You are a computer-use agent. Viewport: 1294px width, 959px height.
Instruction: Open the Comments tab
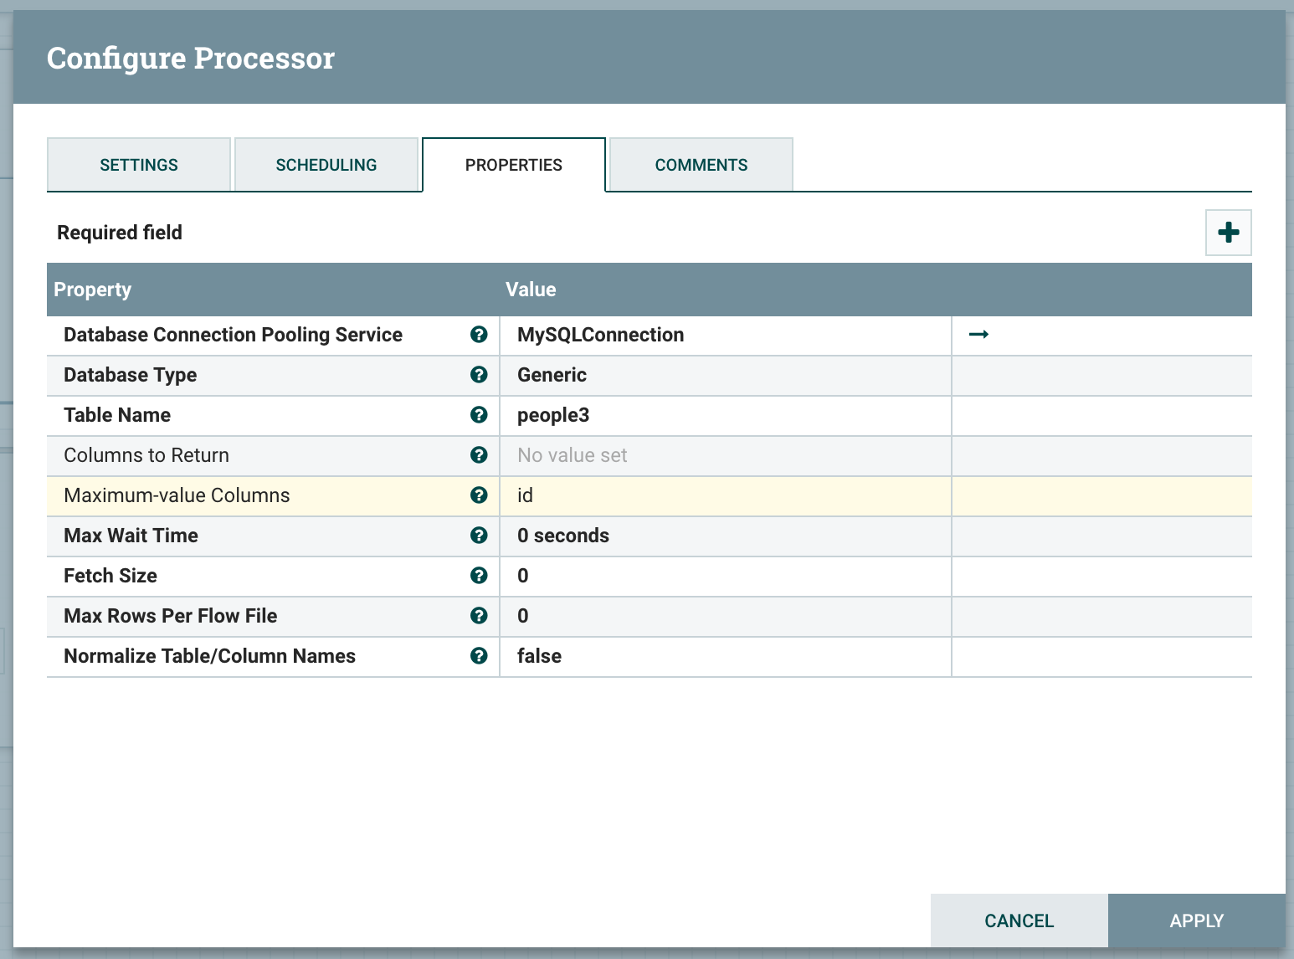point(701,164)
